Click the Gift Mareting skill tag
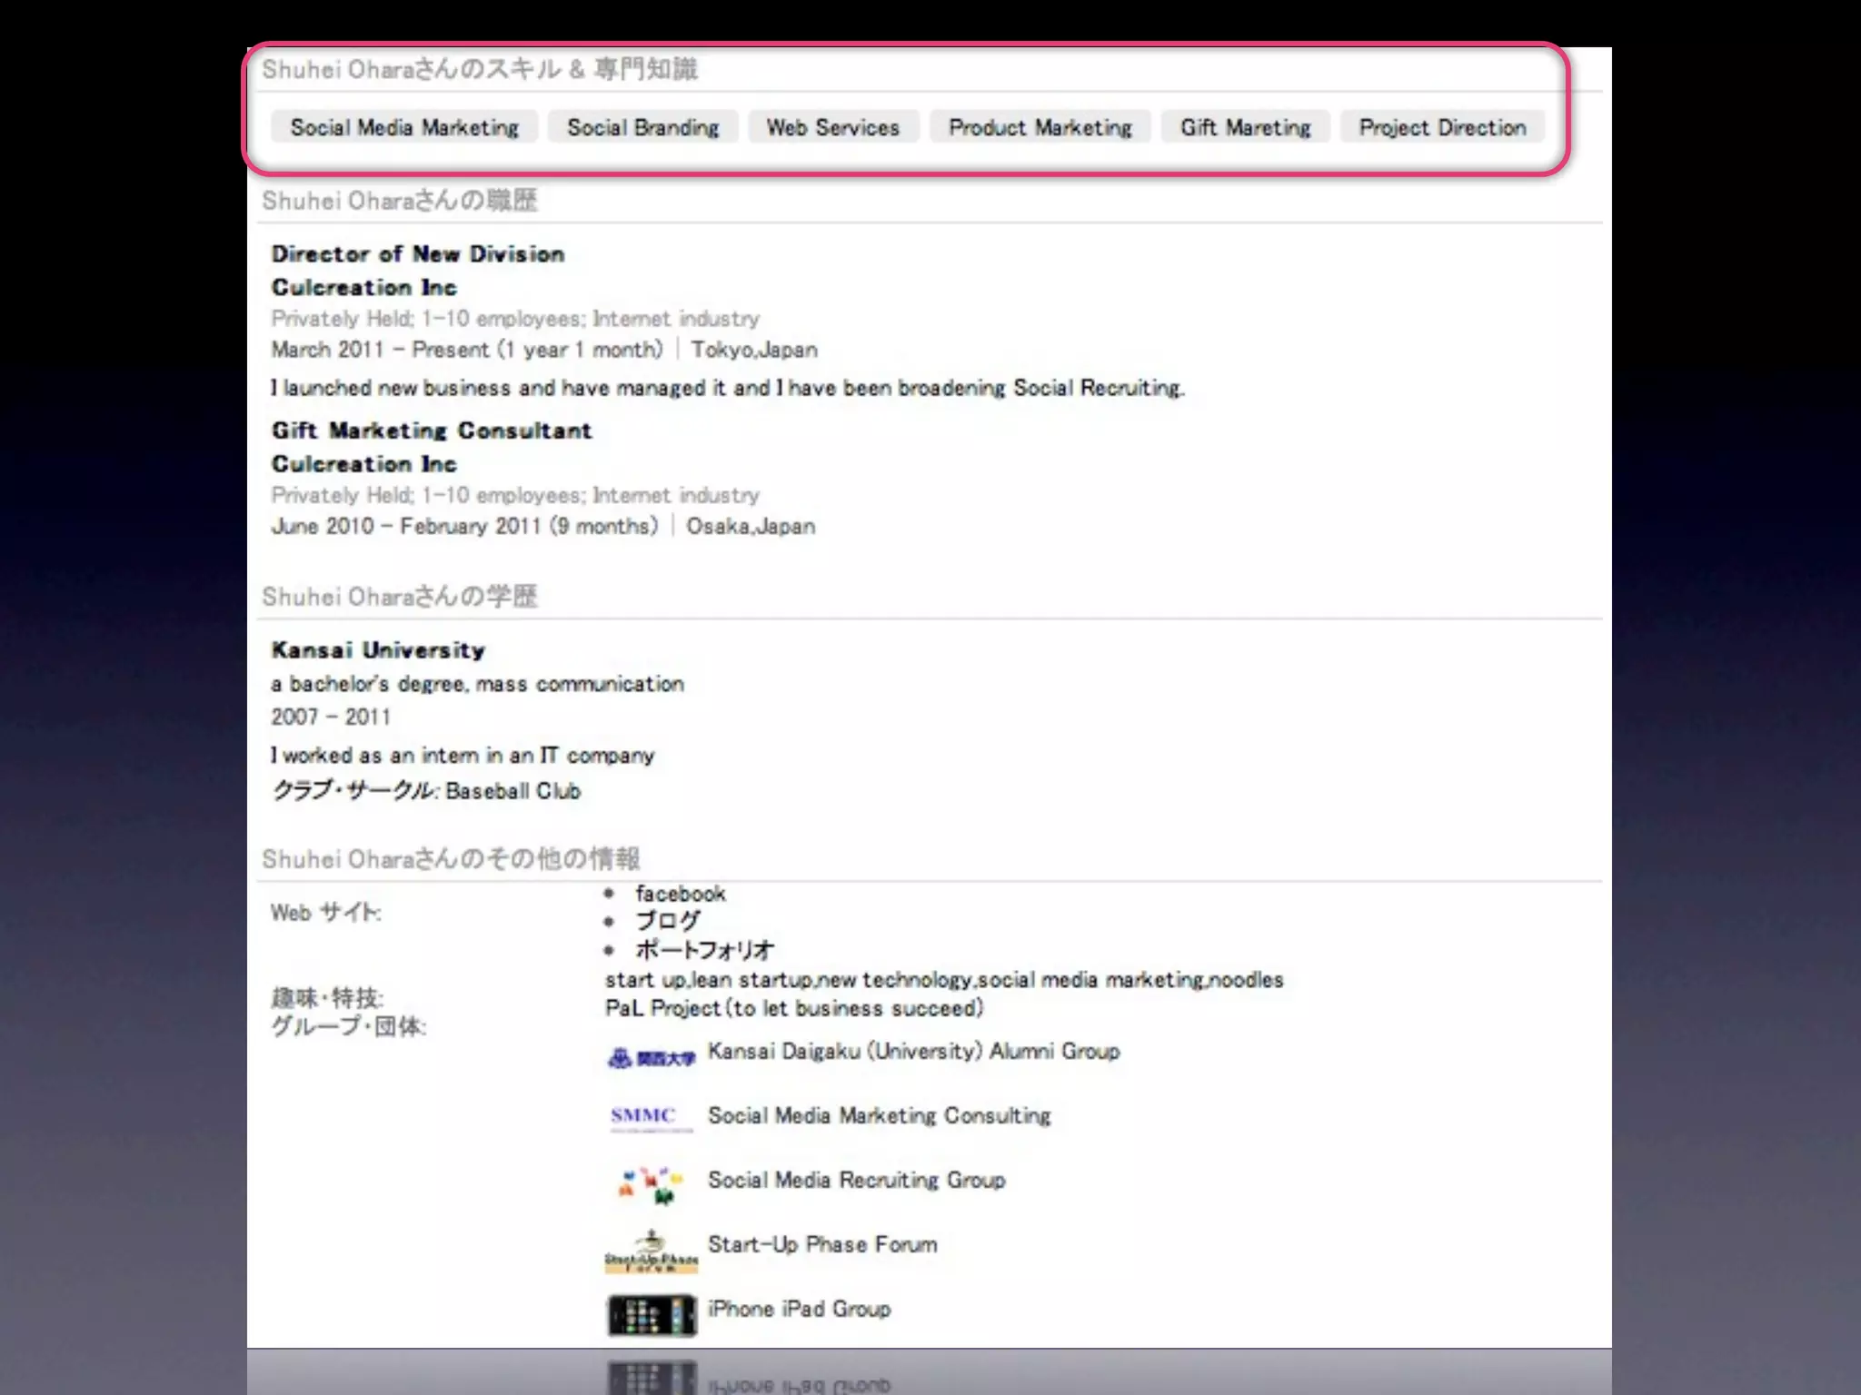The width and height of the screenshot is (1861, 1395). [1245, 127]
